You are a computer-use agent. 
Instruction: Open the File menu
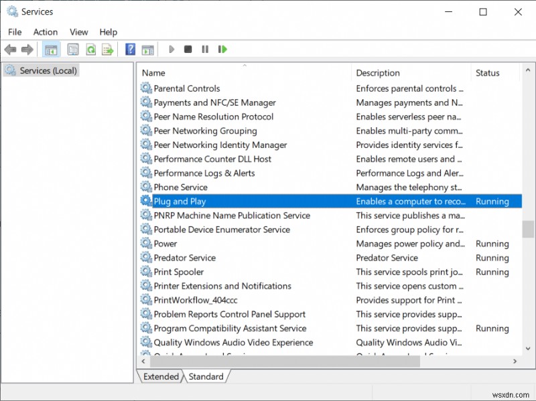click(x=15, y=31)
